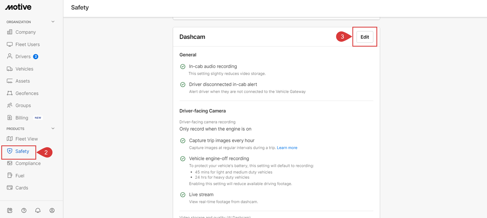The height and width of the screenshot is (218, 487).
Task: Click the Driver disconnected in-cab alert checkmark
Action: [183, 85]
